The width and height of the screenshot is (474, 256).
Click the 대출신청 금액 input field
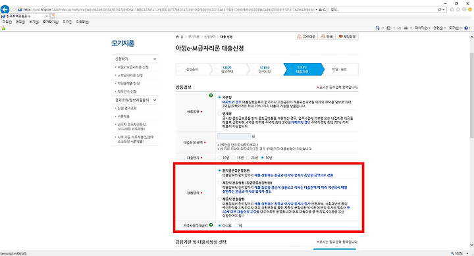click(x=234, y=136)
